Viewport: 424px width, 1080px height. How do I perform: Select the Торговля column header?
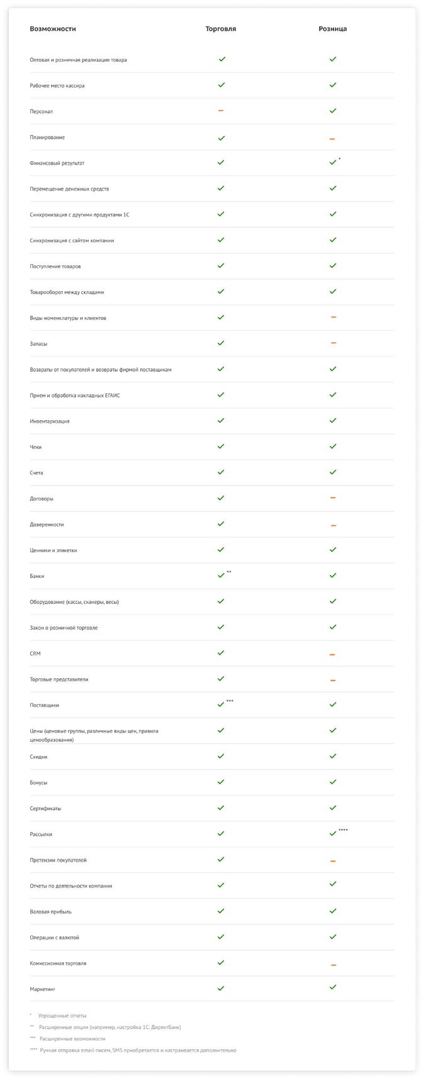(x=221, y=29)
